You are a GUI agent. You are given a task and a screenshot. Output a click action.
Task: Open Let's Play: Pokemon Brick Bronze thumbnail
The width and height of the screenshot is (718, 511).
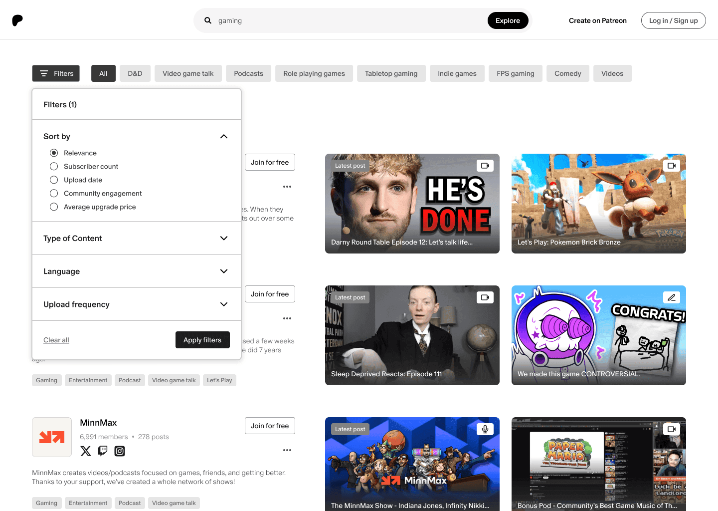click(599, 204)
